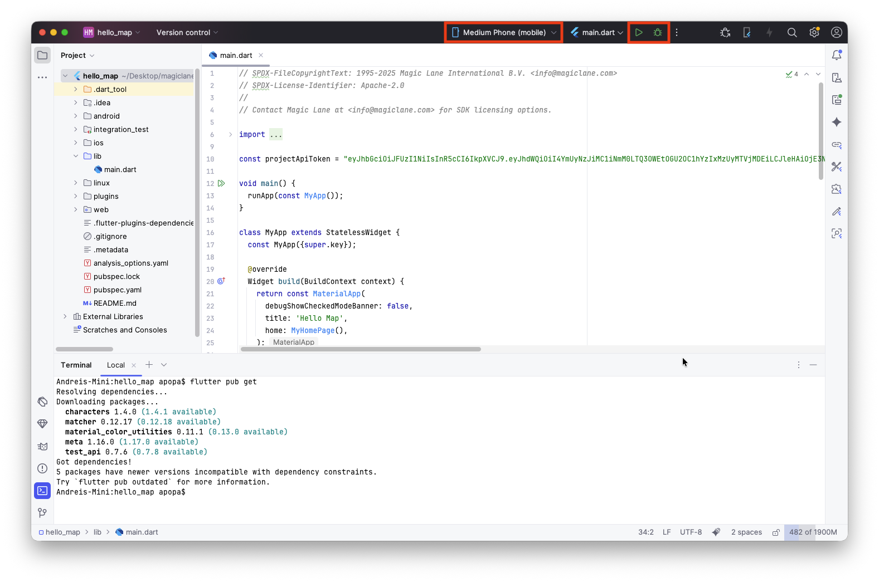Toggle the Terminal tool window button
The width and height of the screenshot is (879, 582).
[42, 491]
